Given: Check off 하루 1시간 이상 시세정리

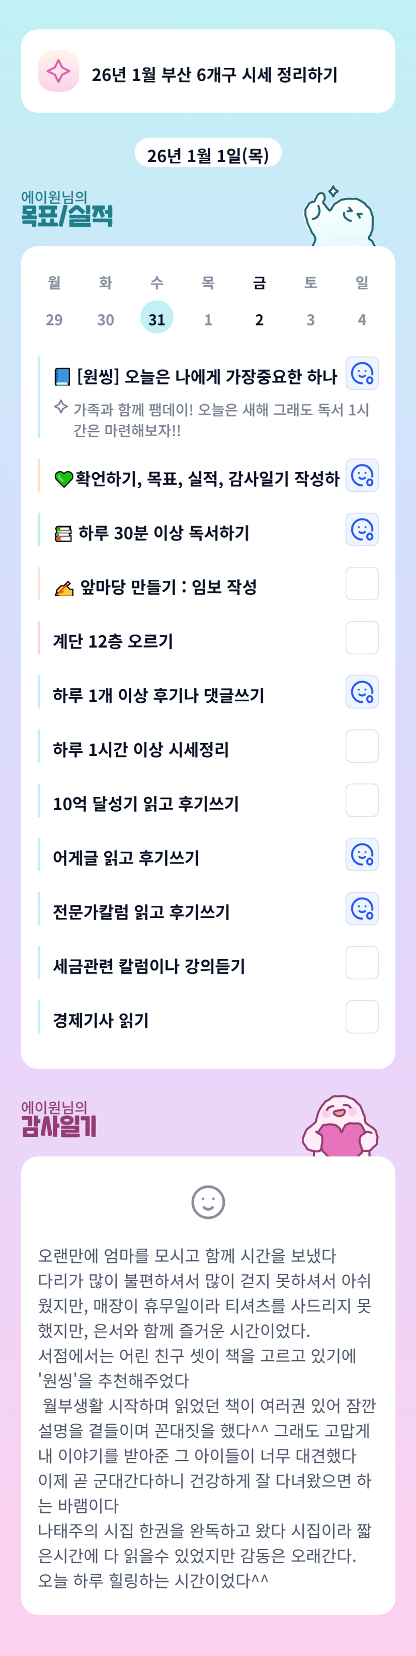Looking at the screenshot, I should point(362,746).
